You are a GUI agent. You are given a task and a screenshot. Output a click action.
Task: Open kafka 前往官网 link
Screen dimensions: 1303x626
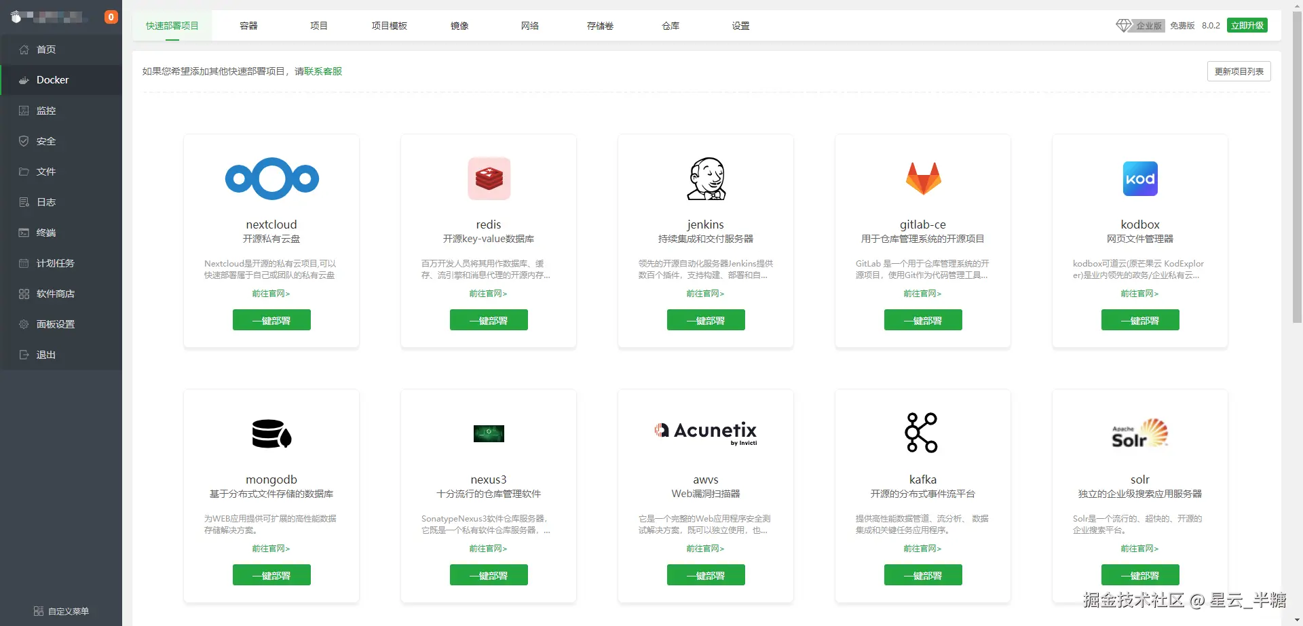[922, 549]
